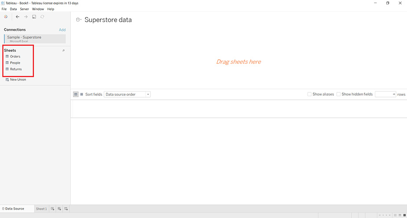Image resolution: width=407 pixels, height=218 pixels.
Task: Click the New Union icon
Action: 7,80
